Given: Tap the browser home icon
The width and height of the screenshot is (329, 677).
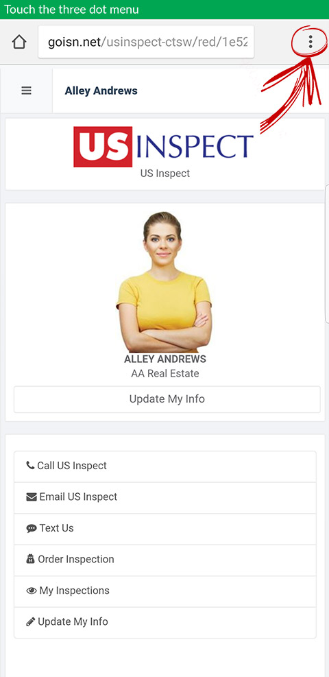Looking at the screenshot, I should coord(19,42).
